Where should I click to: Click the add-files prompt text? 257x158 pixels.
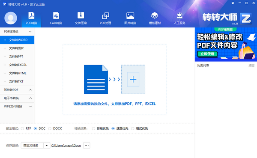(x=114, y=104)
